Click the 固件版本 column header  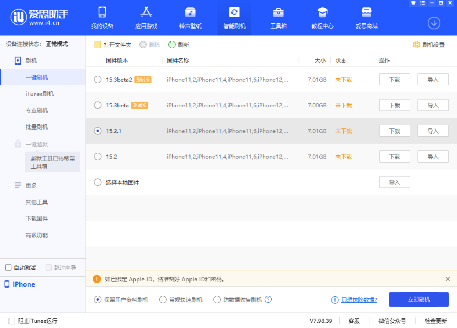[x=117, y=61]
